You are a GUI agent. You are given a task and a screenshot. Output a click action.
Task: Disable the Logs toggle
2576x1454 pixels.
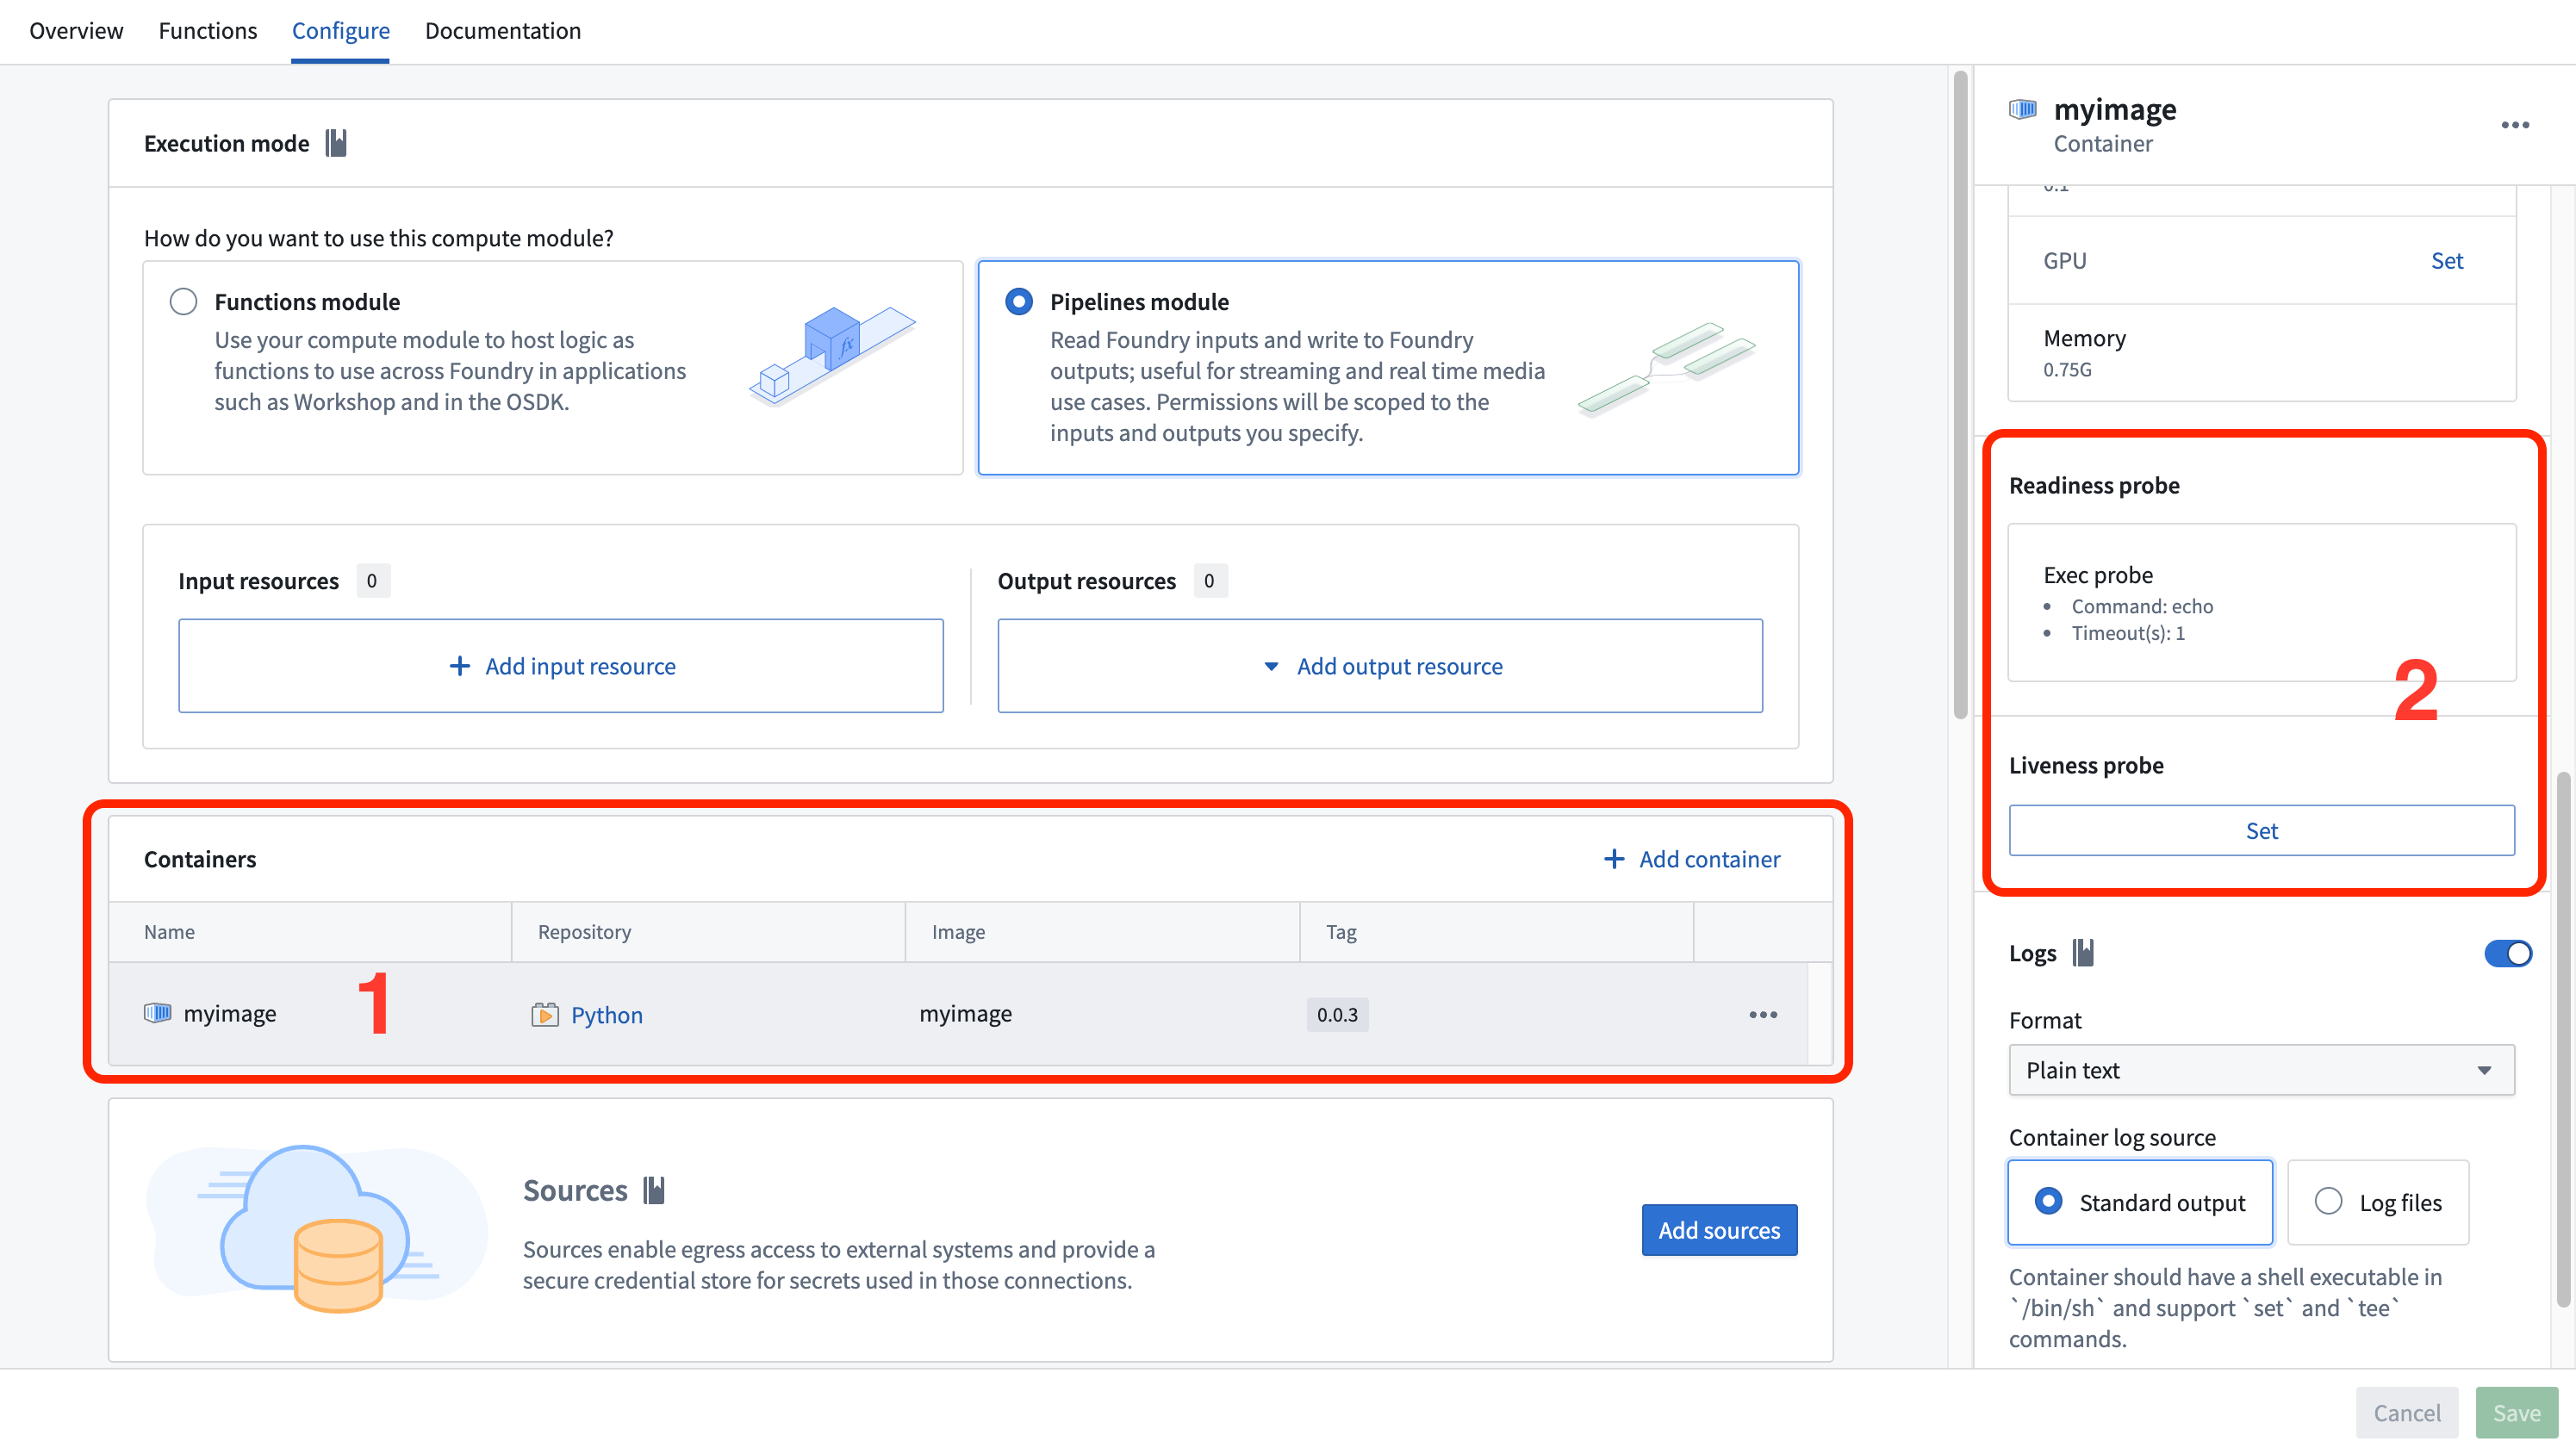2507,953
